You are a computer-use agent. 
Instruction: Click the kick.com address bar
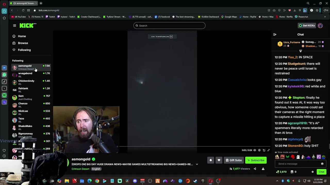pyautogui.click(x=49, y=10)
